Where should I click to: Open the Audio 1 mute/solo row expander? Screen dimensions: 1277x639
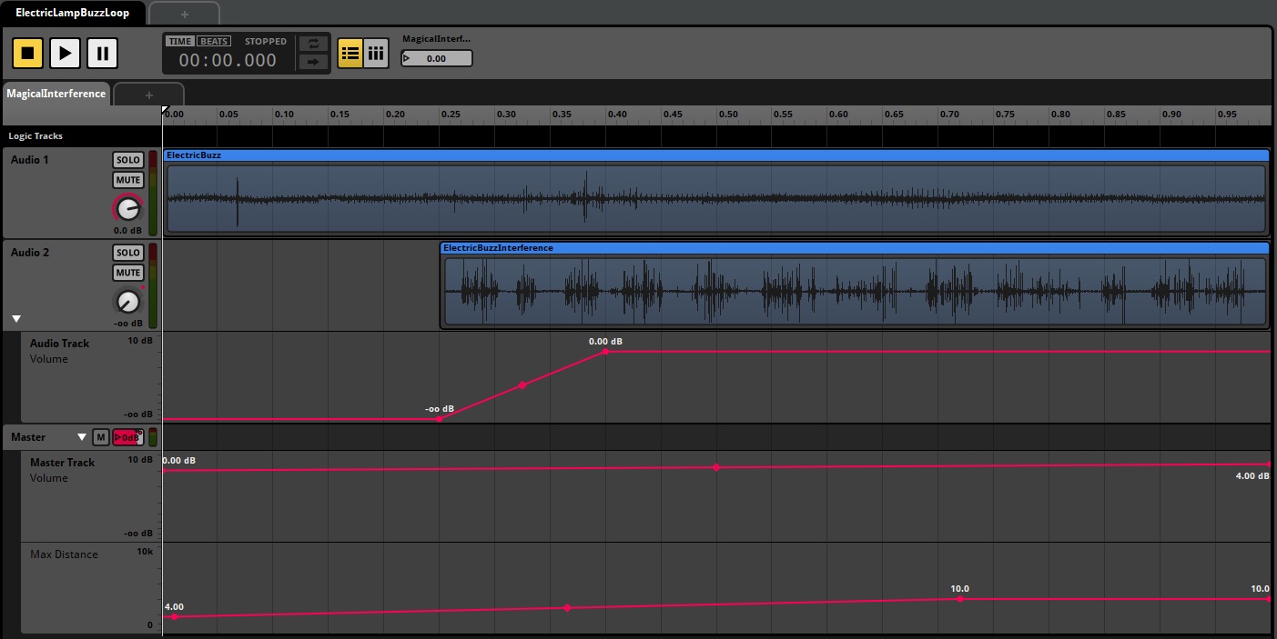[15, 225]
